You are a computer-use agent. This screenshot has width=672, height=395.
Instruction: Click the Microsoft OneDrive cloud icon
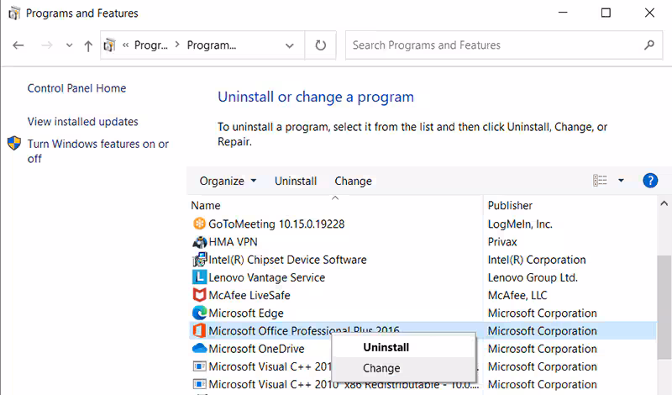[x=199, y=349]
